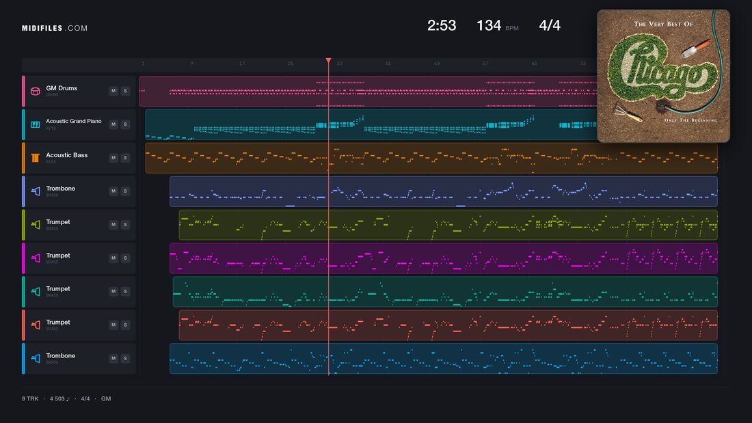Click the coral Trumpet track's horn icon
752x423 pixels.
36,325
